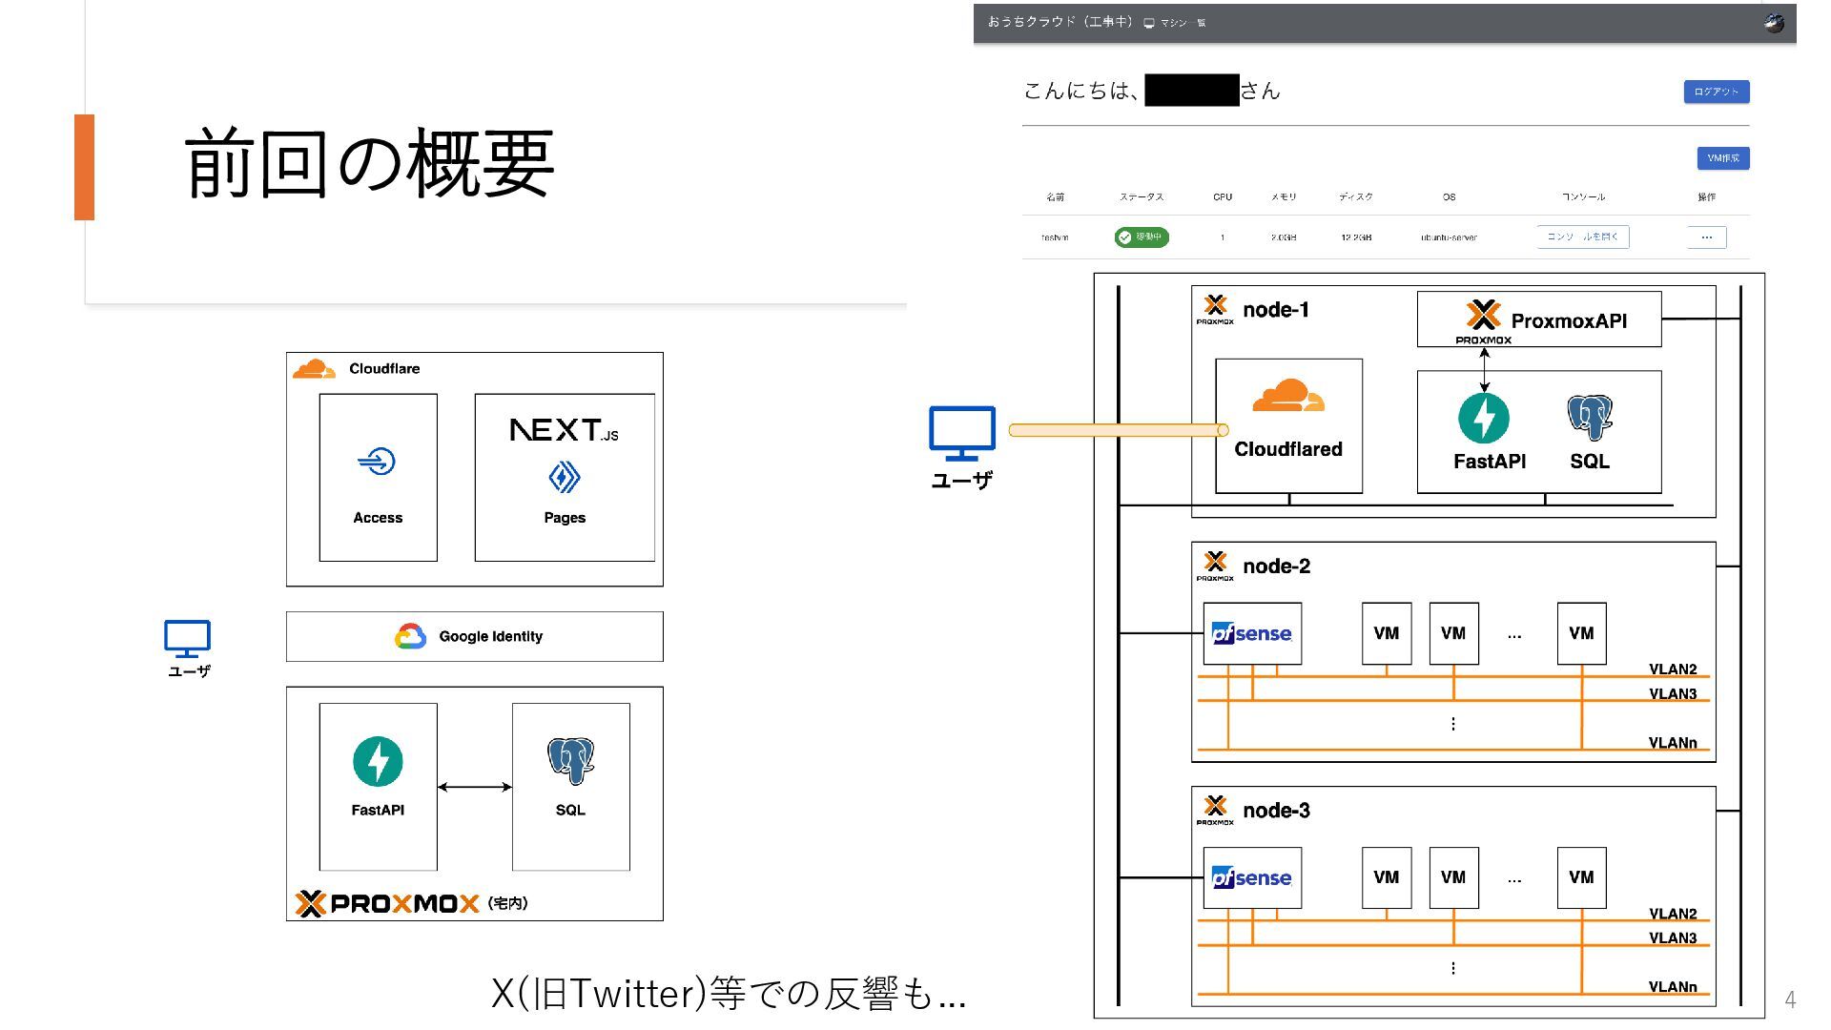The height and width of the screenshot is (1030, 1831).
Task: Click the pfSense logo in node-2
Action: [x=1251, y=633]
